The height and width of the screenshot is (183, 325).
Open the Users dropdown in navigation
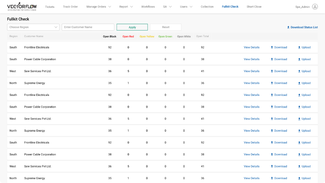coord(186,7)
